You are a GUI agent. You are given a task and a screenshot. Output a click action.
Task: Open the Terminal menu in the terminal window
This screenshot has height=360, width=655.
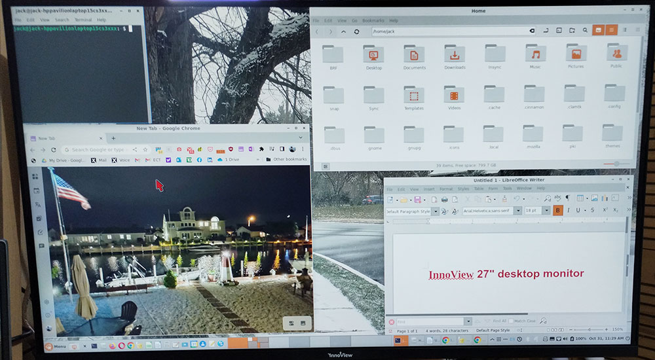(82, 20)
